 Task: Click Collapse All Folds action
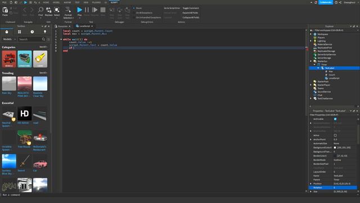coord(191,17)
